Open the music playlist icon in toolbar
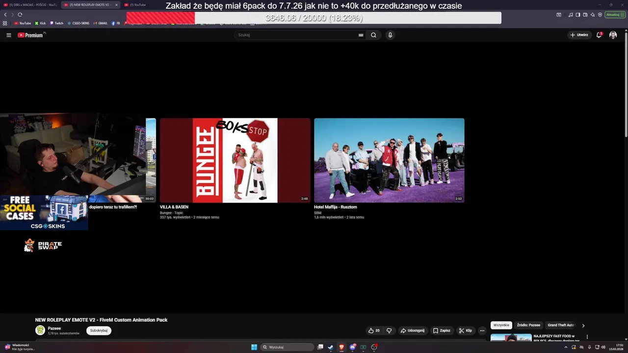The height and width of the screenshot is (353, 628). (x=571, y=15)
